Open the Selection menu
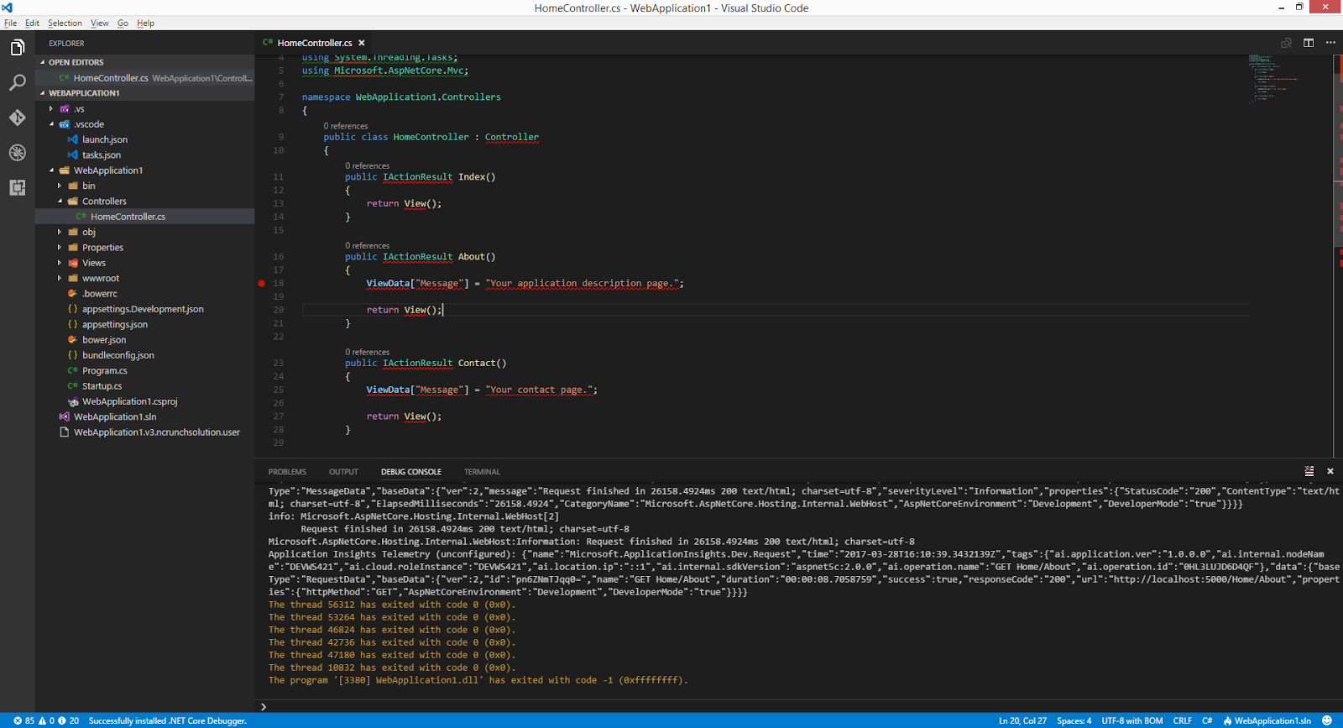This screenshot has height=728, width=1343. 65,23
